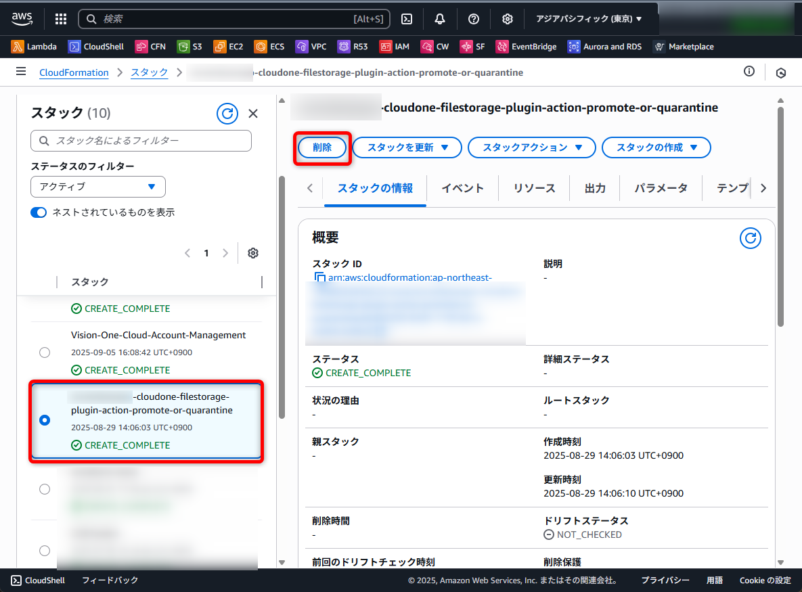Viewport: 802px width, 592px height.
Task: Click the stack name filter field
Action: (141, 141)
